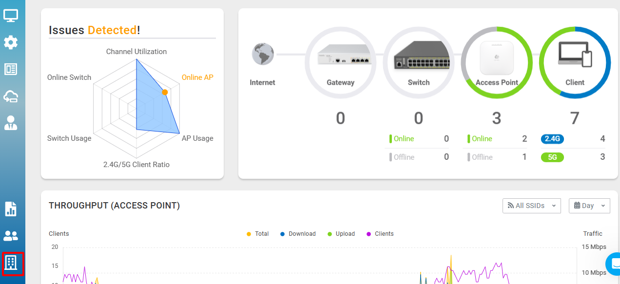Toggle the Upload series in legend

click(x=341, y=234)
